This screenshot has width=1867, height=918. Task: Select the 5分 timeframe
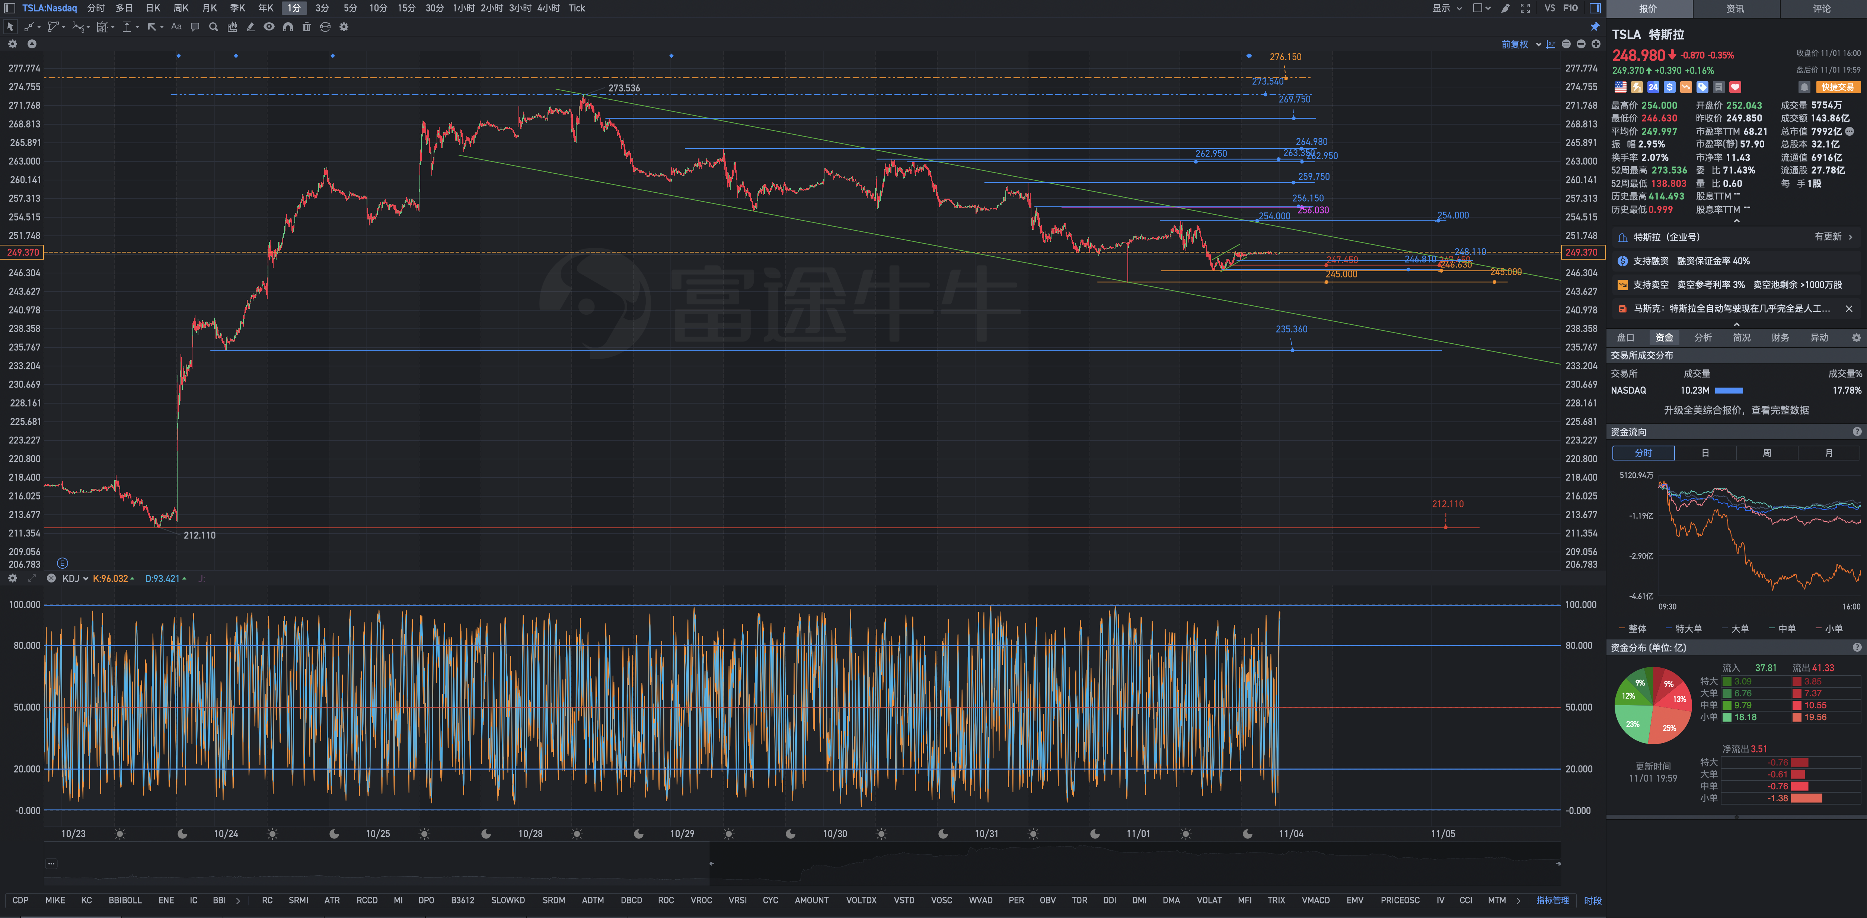pyautogui.click(x=351, y=8)
